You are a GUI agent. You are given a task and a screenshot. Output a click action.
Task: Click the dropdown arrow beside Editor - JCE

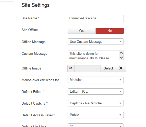point(120,92)
